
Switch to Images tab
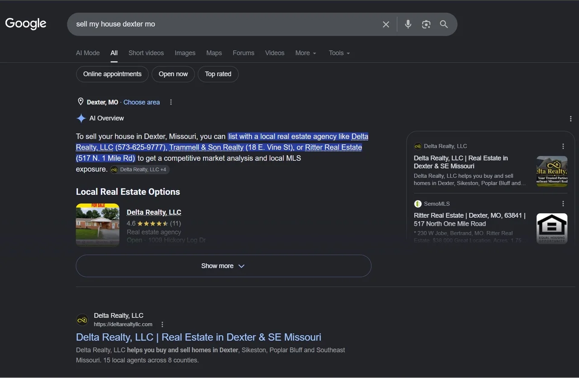(185, 53)
